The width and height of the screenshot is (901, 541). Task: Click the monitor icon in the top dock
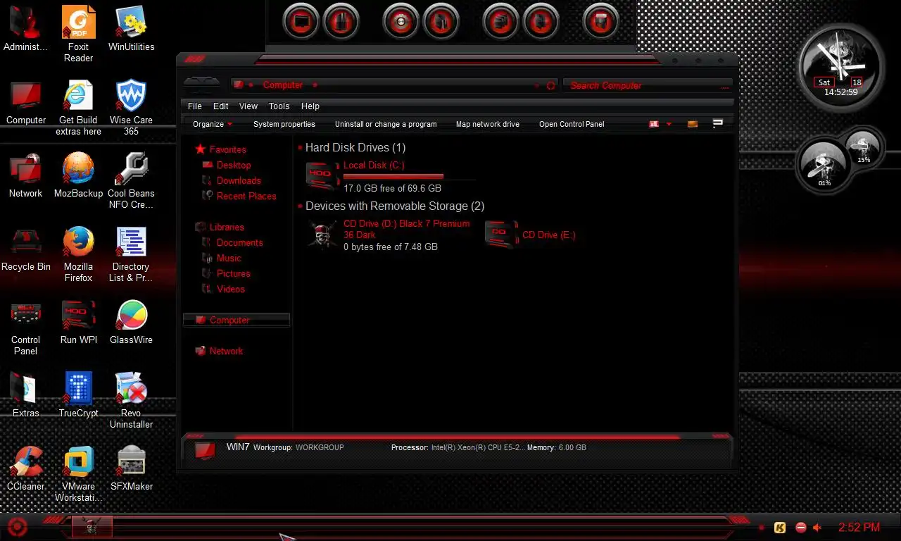coord(301,21)
